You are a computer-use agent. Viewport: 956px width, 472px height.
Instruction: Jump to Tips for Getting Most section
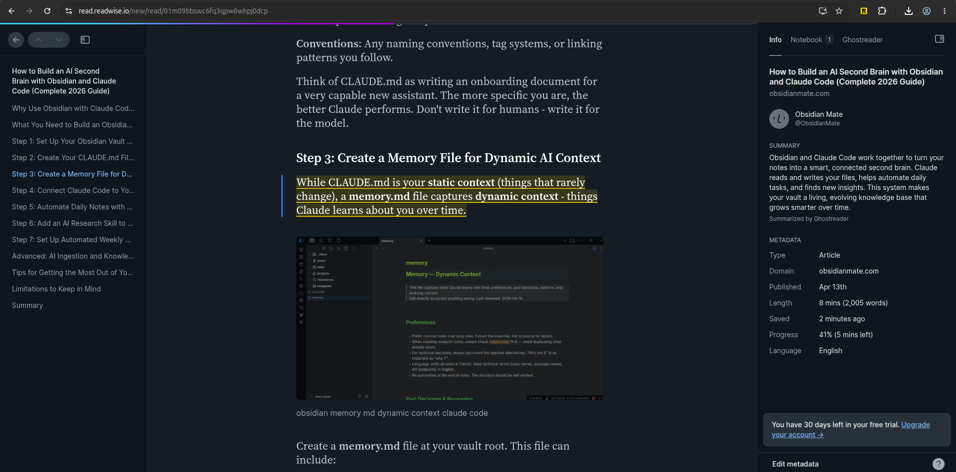(x=72, y=273)
